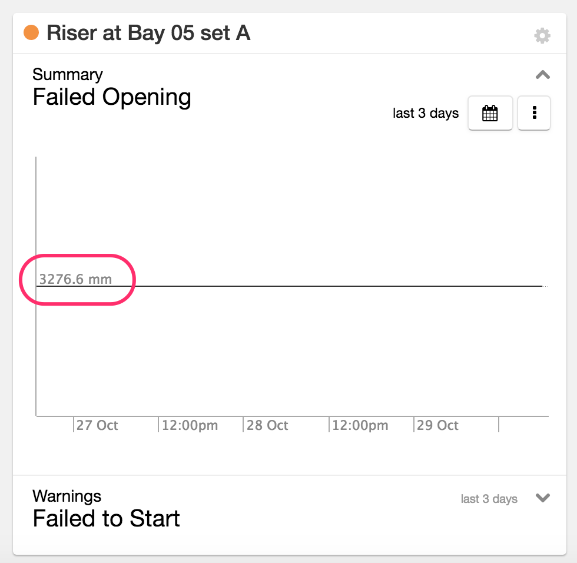Click the 12:00pm tick after 28 Oct

[x=359, y=425]
